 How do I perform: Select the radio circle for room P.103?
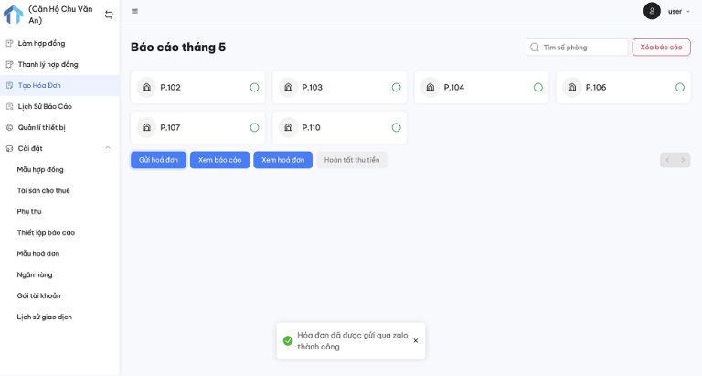pyautogui.click(x=396, y=88)
